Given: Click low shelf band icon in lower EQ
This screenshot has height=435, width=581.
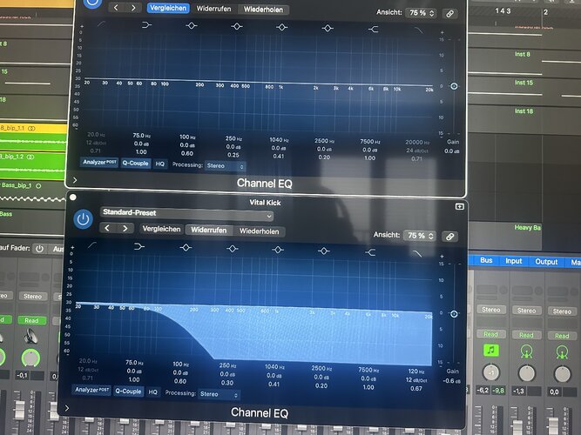Looking at the screenshot, I should coord(139,246).
